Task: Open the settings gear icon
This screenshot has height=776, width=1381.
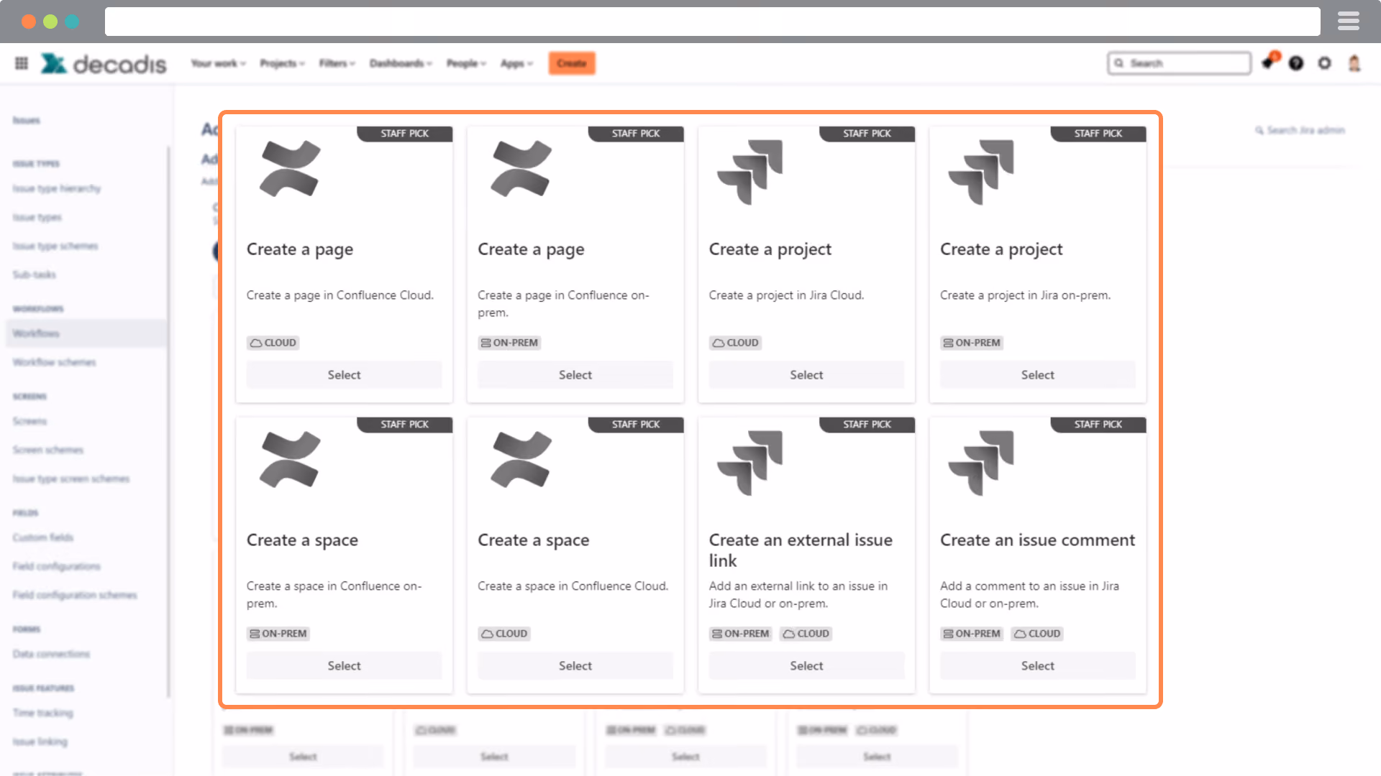Action: click(1325, 63)
